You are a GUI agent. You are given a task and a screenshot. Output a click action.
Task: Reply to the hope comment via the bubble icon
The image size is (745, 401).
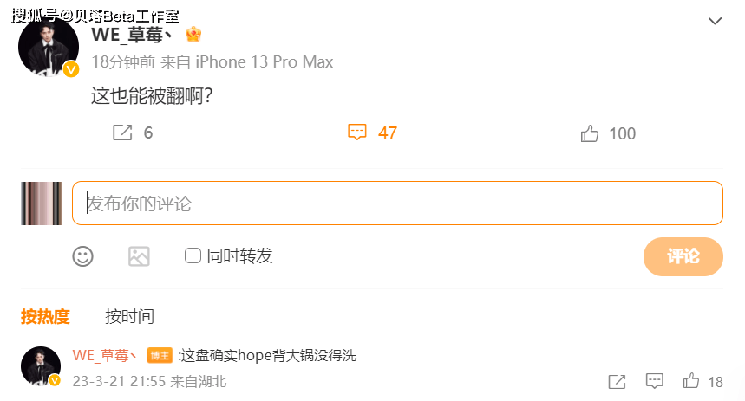point(654,381)
